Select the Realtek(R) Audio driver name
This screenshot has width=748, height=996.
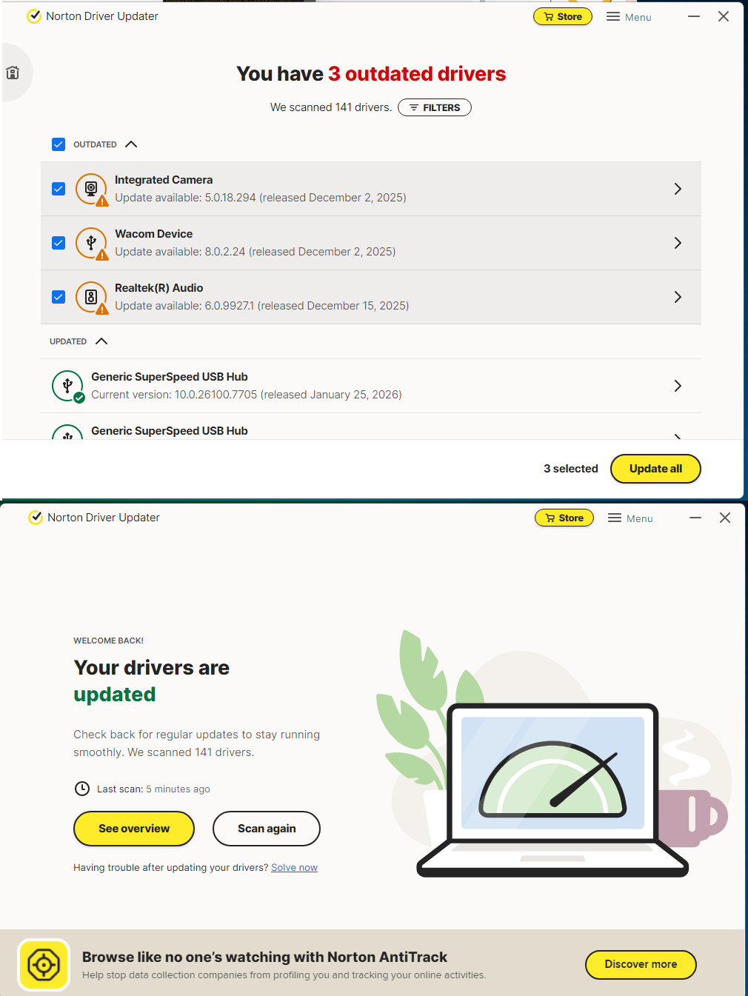point(159,288)
